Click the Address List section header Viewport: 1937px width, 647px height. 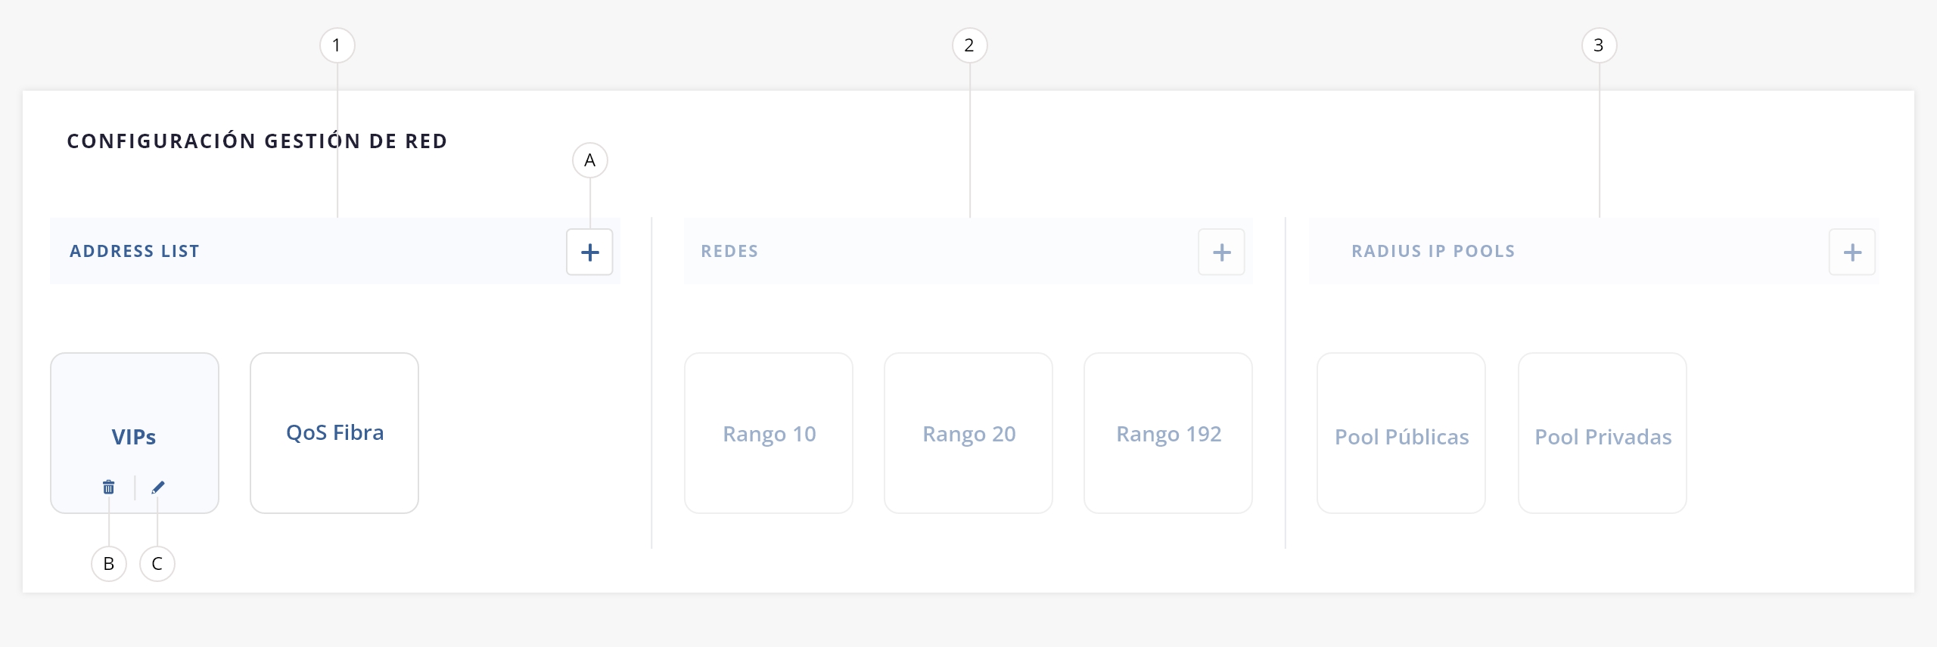[x=135, y=251]
